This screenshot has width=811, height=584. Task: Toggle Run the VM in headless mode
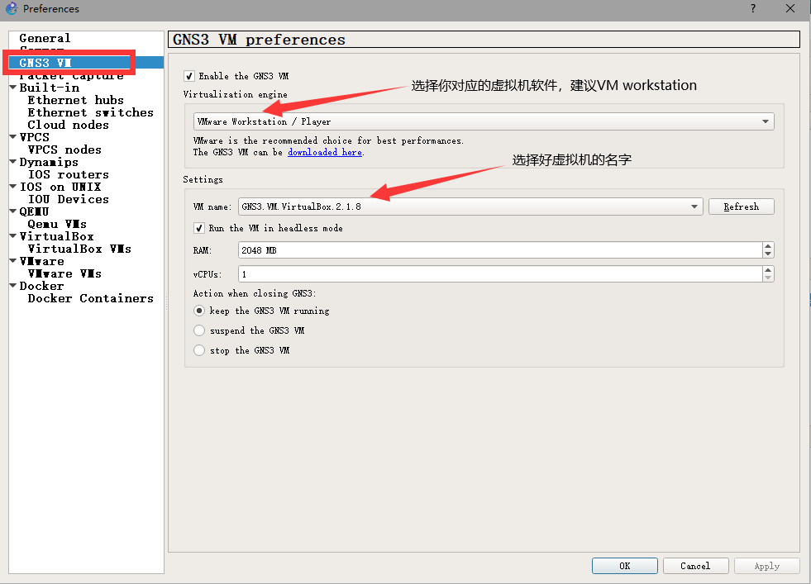tap(198, 228)
